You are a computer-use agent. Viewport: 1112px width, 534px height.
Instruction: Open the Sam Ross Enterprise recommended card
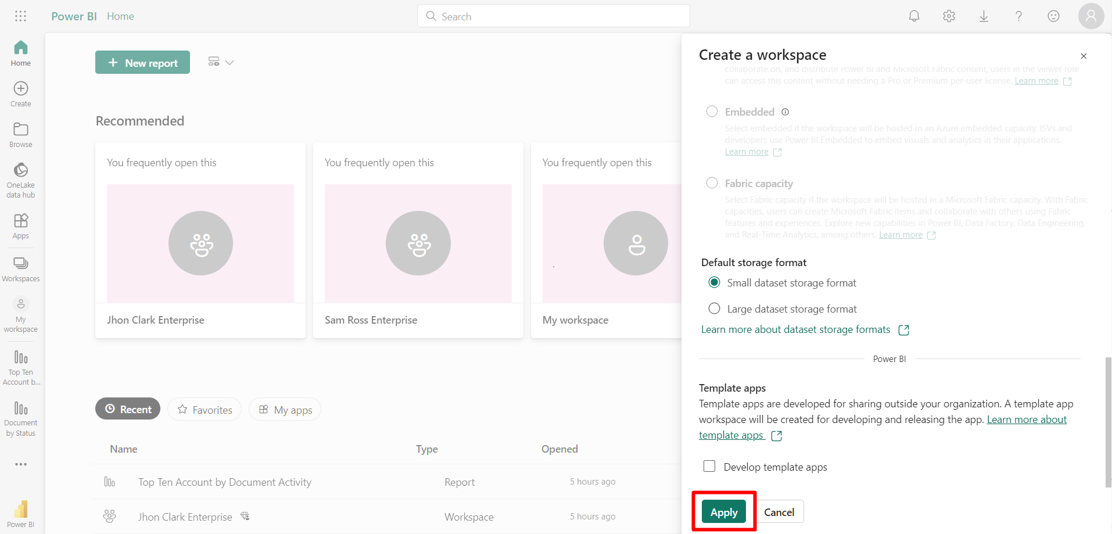pyautogui.click(x=418, y=240)
